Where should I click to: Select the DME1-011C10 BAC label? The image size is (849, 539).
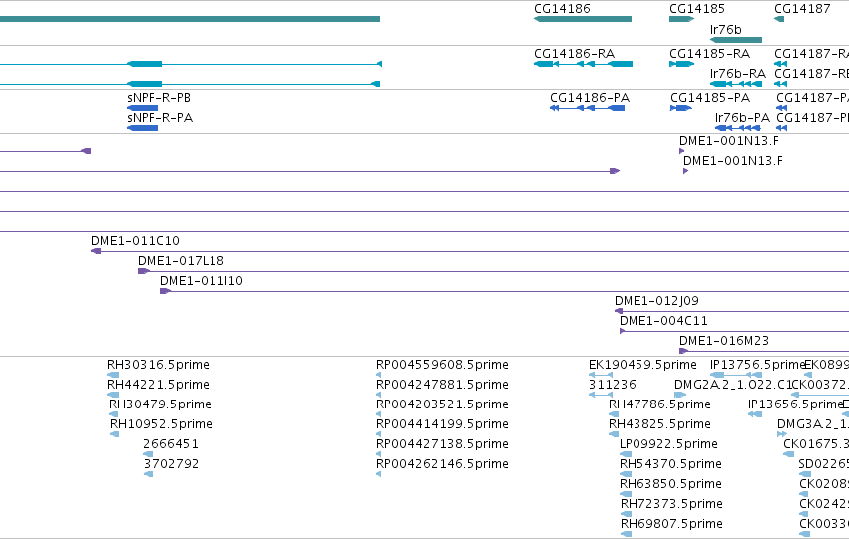[x=135, y=240]
